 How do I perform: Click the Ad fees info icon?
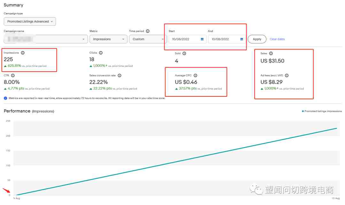coord(287,75)
